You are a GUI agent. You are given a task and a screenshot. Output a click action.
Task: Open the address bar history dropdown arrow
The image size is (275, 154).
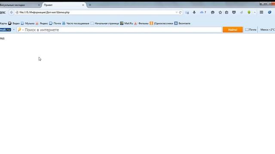(x=177, y=12)
